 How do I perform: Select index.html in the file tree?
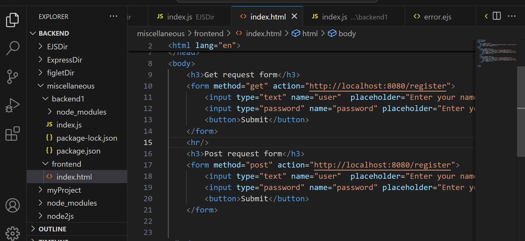click(x=77, y=177)
